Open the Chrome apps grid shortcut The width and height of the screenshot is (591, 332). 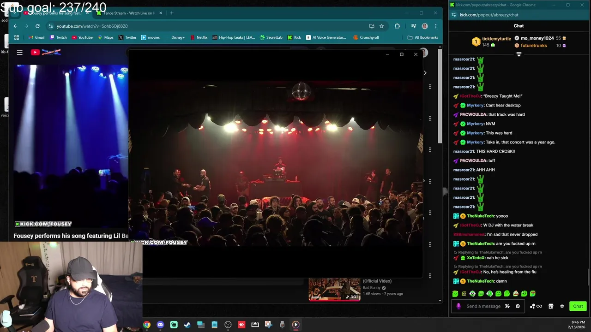(17, 37)
